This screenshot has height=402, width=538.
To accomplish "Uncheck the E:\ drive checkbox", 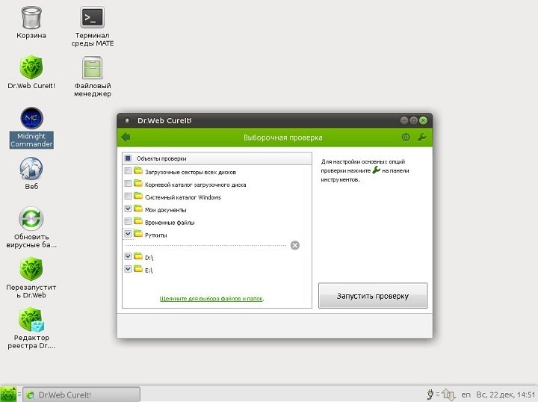I will 128,269.
